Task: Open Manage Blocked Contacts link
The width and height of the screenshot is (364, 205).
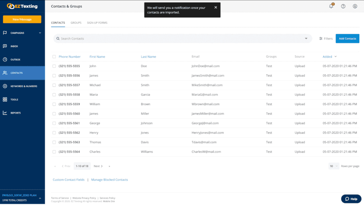Action: point(109,180)
